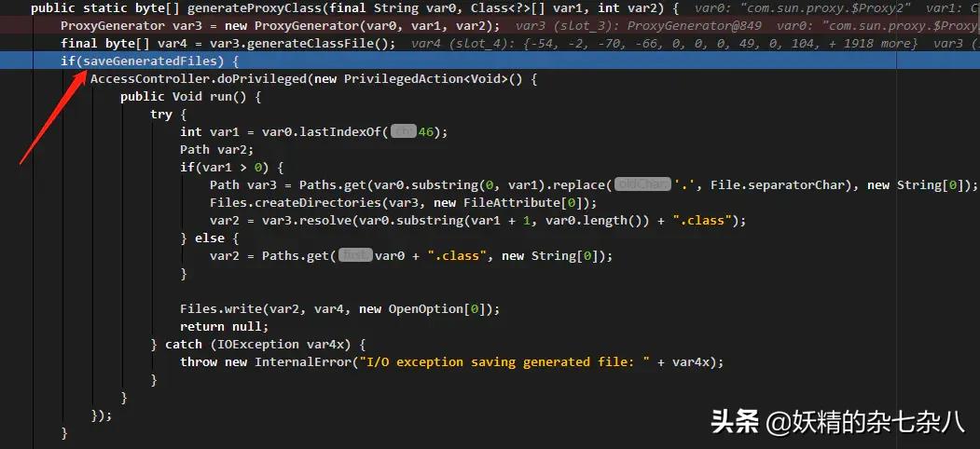
Task: Click the lastIndexOf method call
Action: coord(340,132)
